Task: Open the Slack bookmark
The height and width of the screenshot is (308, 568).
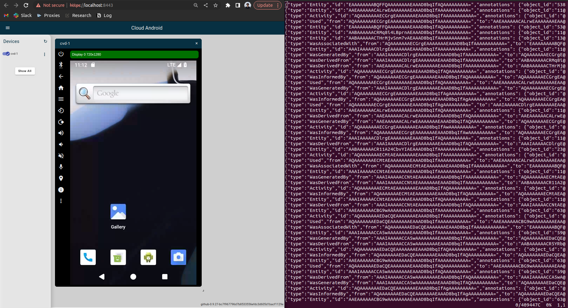Action: point(23,15)
